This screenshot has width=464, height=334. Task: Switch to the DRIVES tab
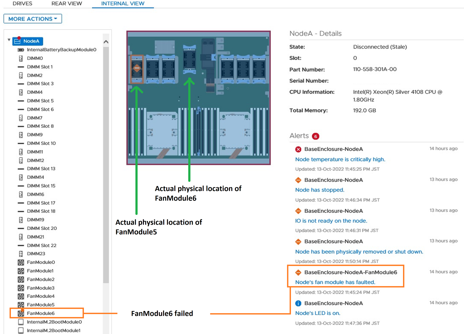pyautogui.click(x=22, y=3)
